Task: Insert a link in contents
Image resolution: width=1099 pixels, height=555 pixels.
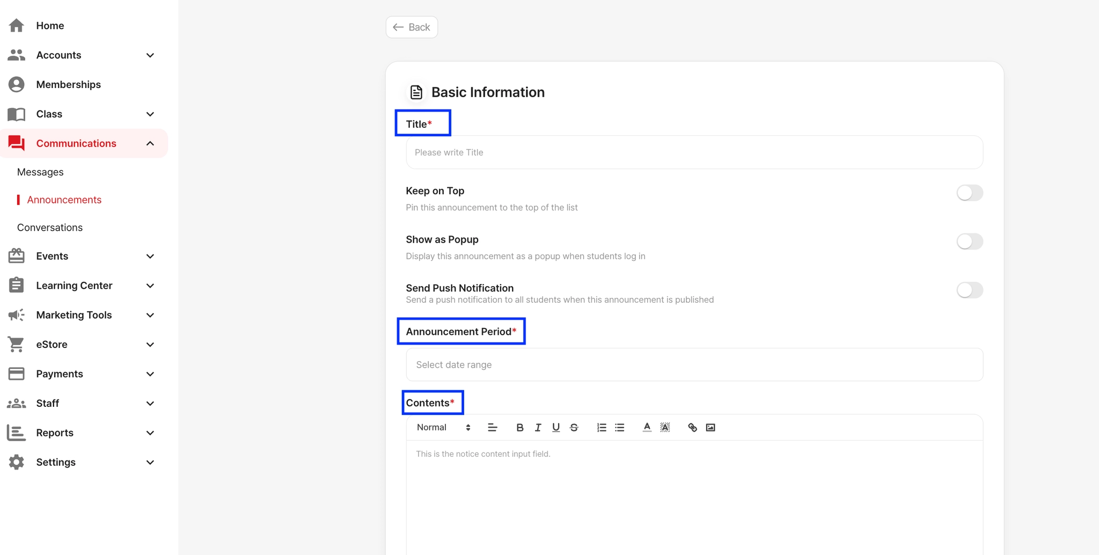Action: [x=692, y=427]
